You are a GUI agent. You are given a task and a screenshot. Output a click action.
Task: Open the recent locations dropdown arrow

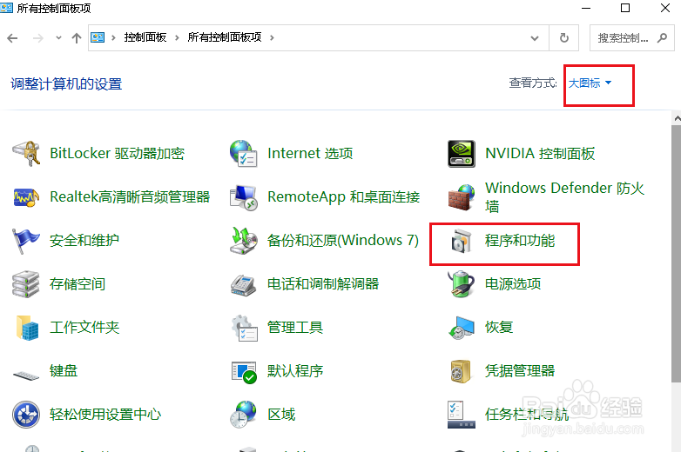point(58,37)
